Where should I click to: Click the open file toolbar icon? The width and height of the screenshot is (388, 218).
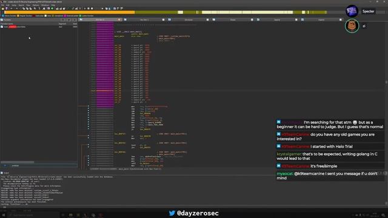pos(2,8)
